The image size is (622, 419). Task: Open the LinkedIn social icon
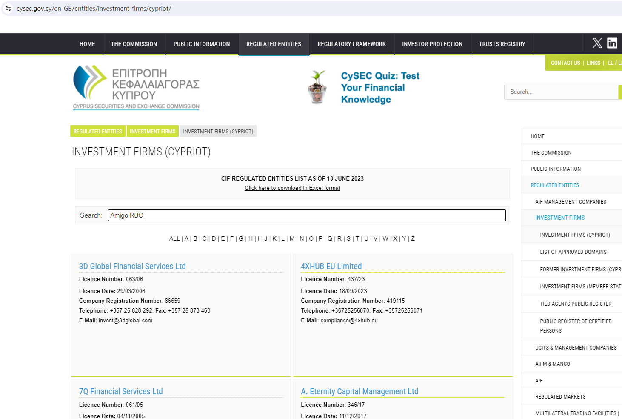[x=612, y=43]
